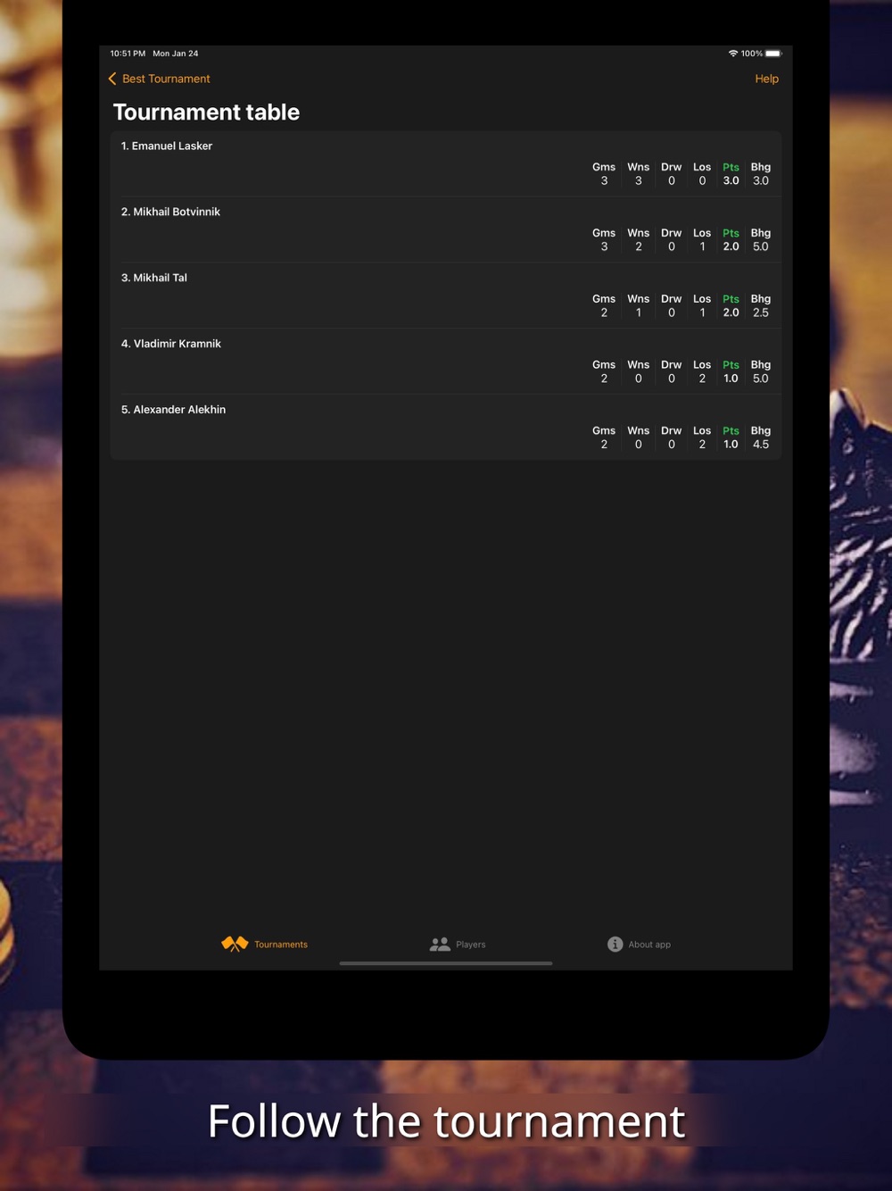Open the Tournaments flags icon
Image resolution: width=892 pixels, height=1191 pixels.
235,944
